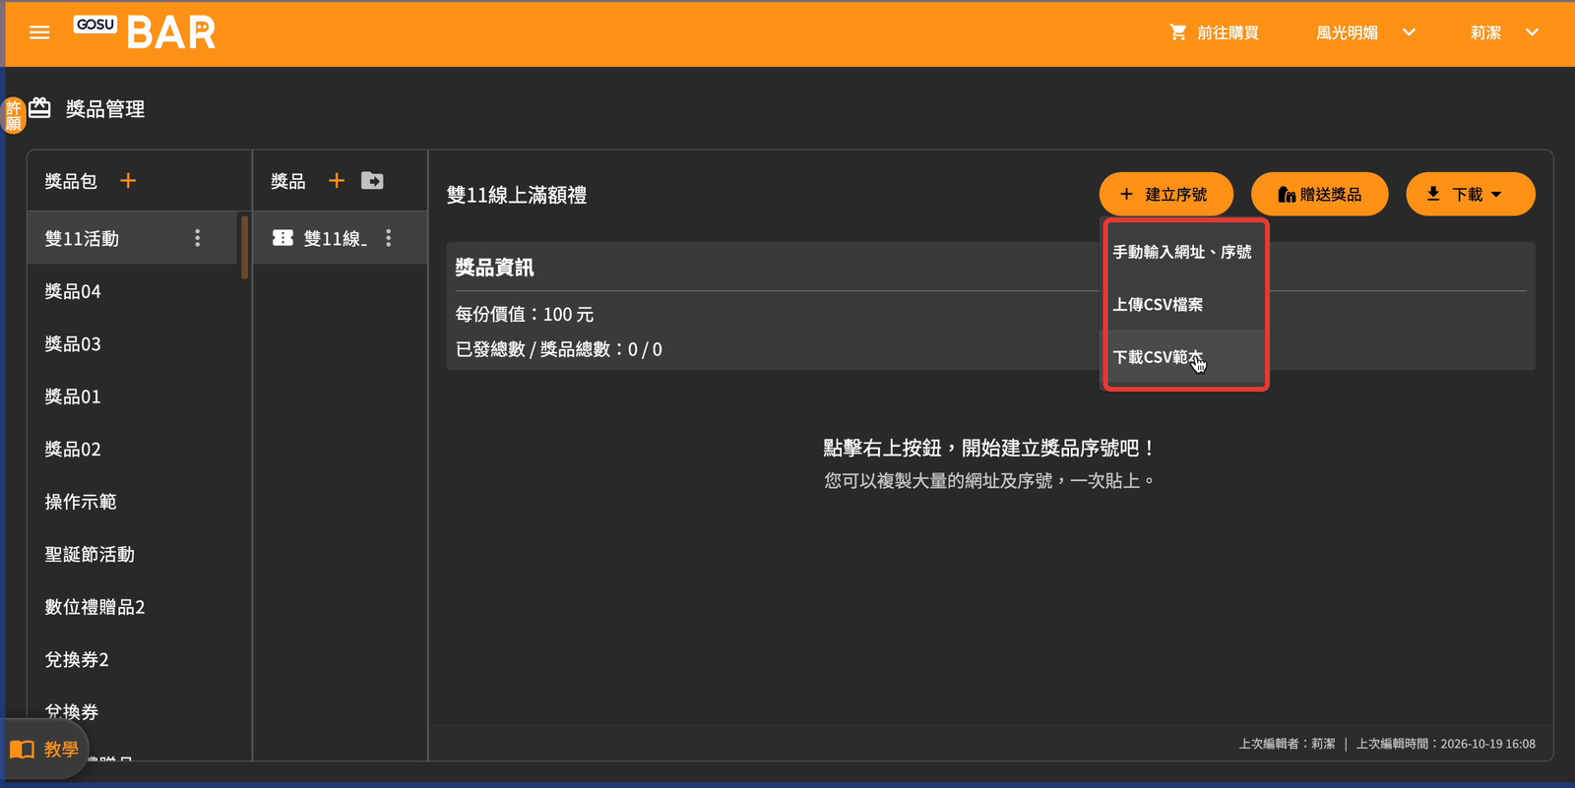Add a new prize with plus icon

tap(337, 181)
